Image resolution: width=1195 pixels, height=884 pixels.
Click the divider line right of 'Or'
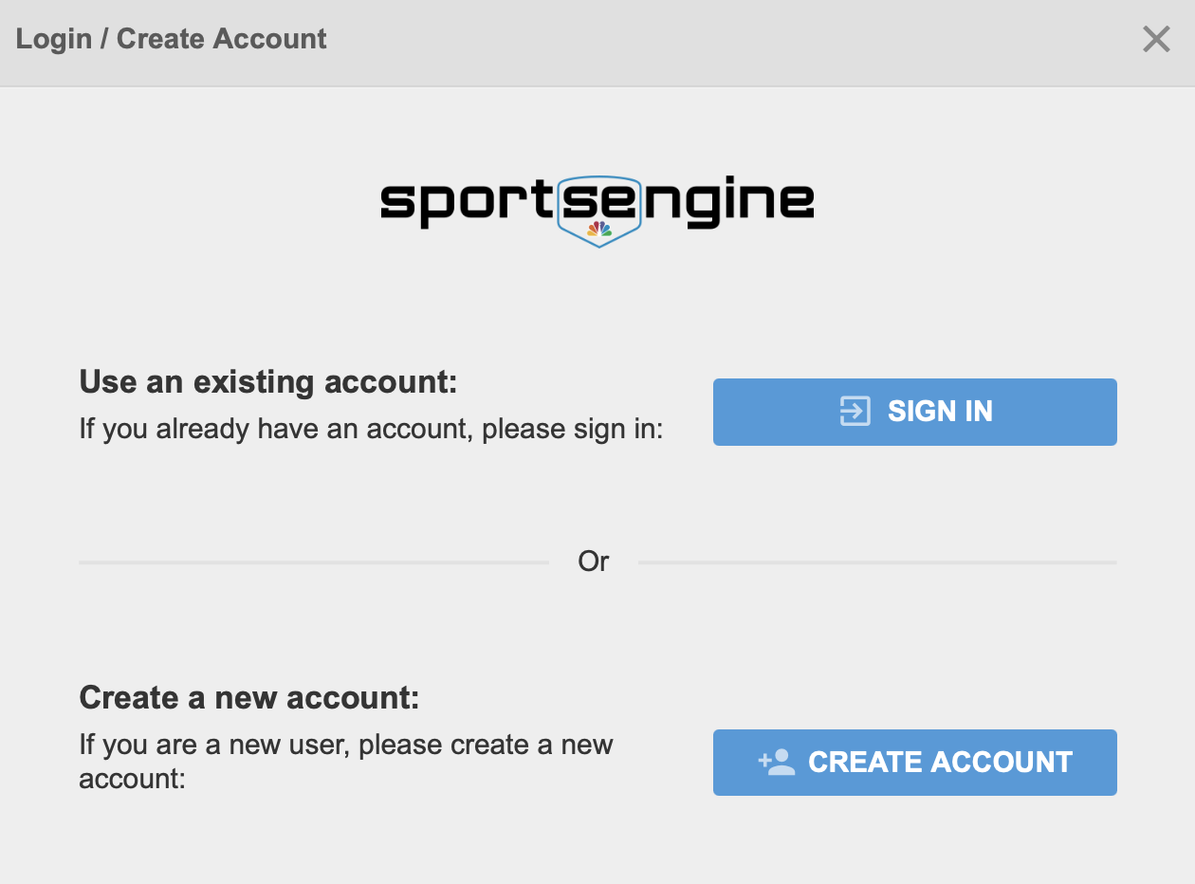pyautogui.click(x=877, y=562)
